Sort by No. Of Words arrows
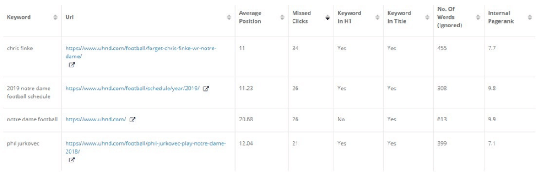This screenshot has width=536, height=178. pyautogui.click(x=477, y=17)
